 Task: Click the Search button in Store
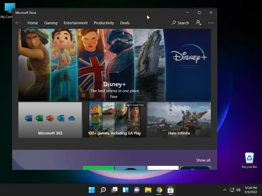(180, 23)
